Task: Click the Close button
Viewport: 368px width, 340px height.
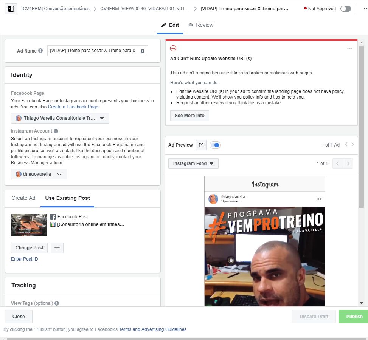Action: tap(19, 317)
